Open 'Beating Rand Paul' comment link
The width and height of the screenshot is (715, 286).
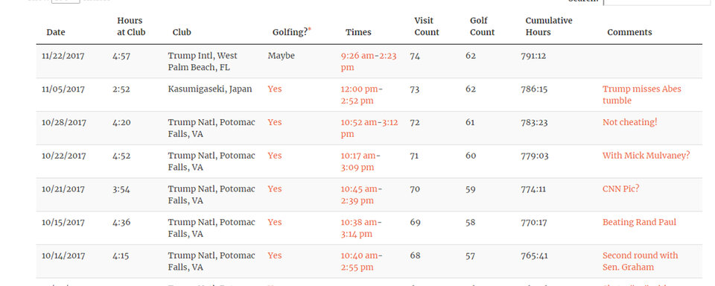[639, 222]
